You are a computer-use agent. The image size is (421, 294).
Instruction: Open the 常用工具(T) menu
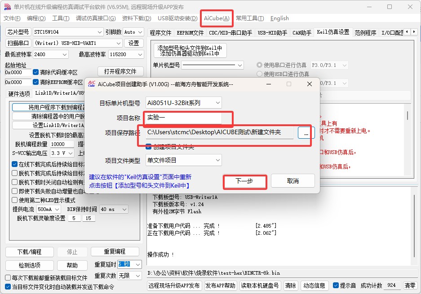tap(250, 18)
